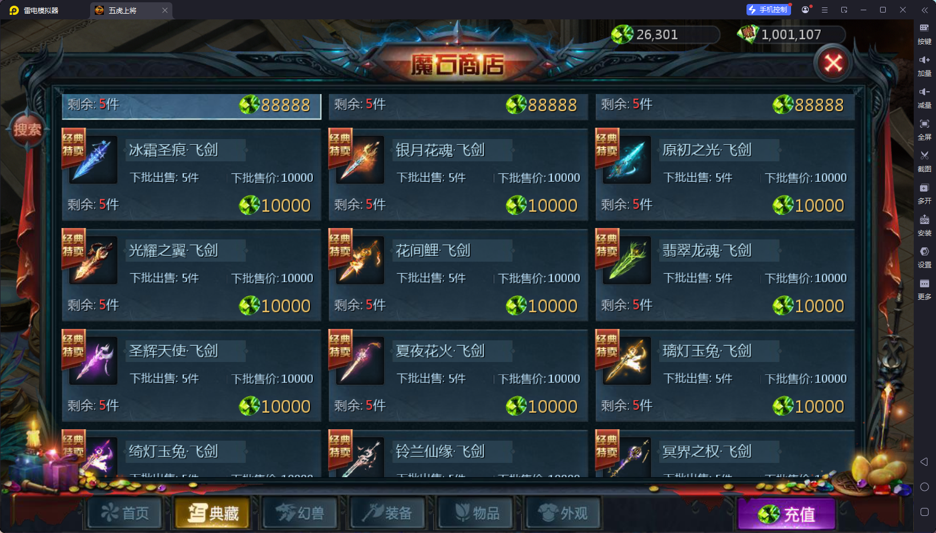Switch to the 首页 tab
The width and height of the screenshot is (936, 533).
tap(126, 513)
